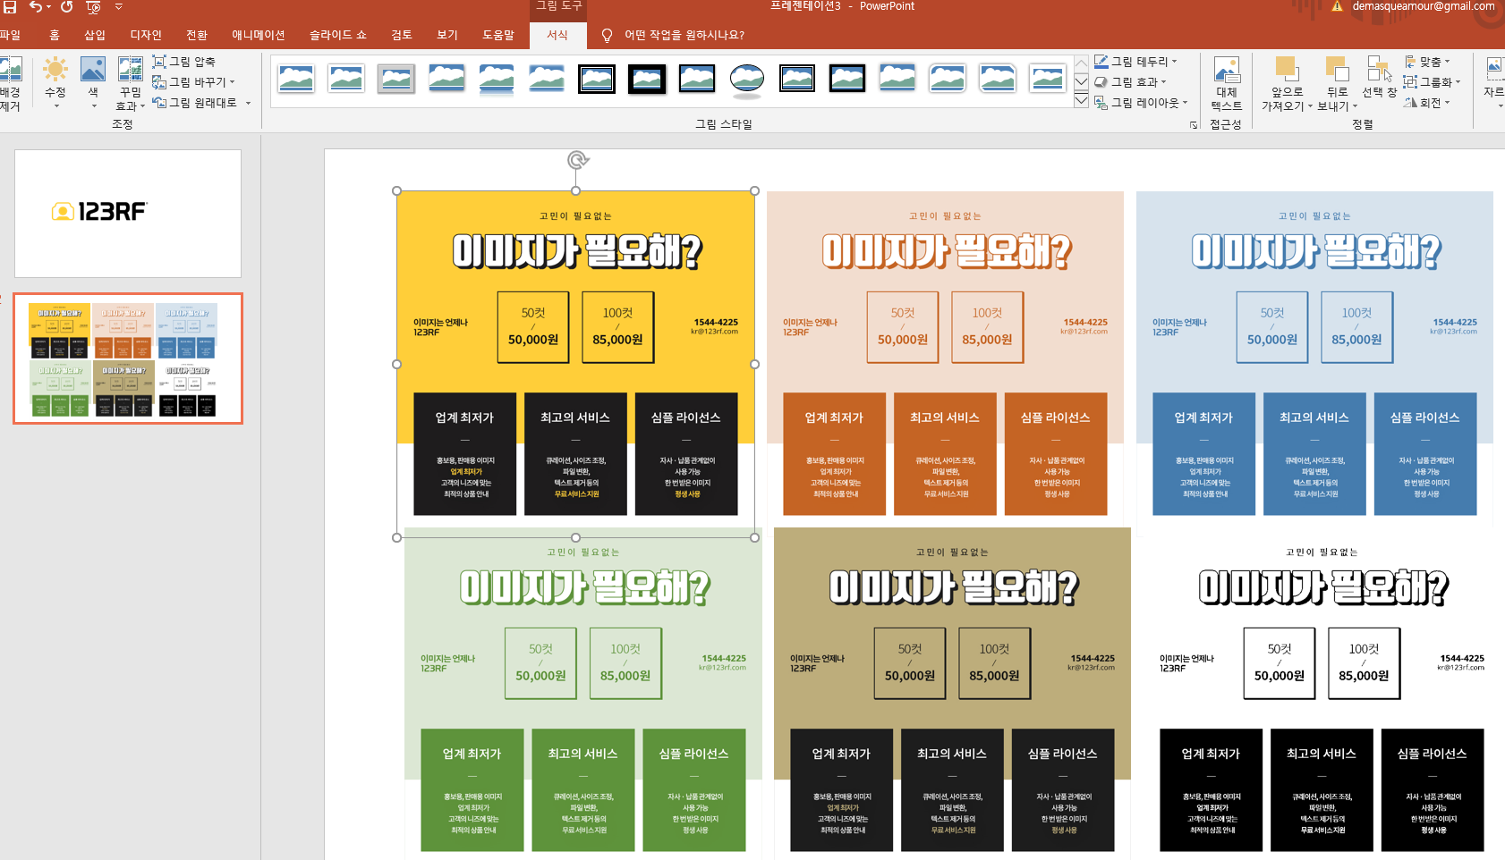Click the Bring Forward (앞으로 가져오기) icon
This screenshot has width=1505, height=860.
[x=1287, y=70]
